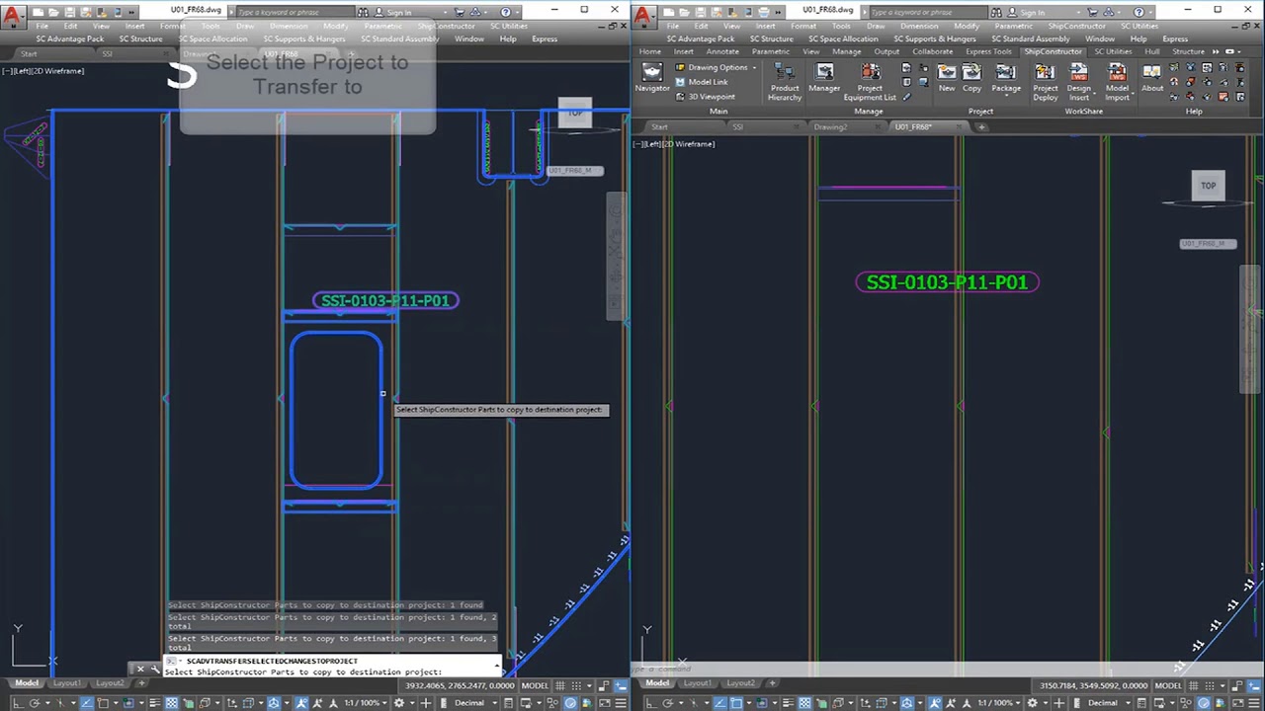Click the annotation plus icon in left window status bar

tap(426, 703)
